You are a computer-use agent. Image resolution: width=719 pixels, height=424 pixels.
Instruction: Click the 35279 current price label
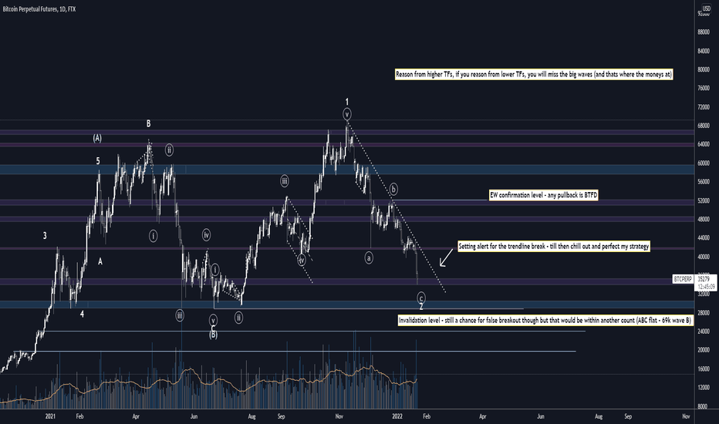[x=704, y=278]
